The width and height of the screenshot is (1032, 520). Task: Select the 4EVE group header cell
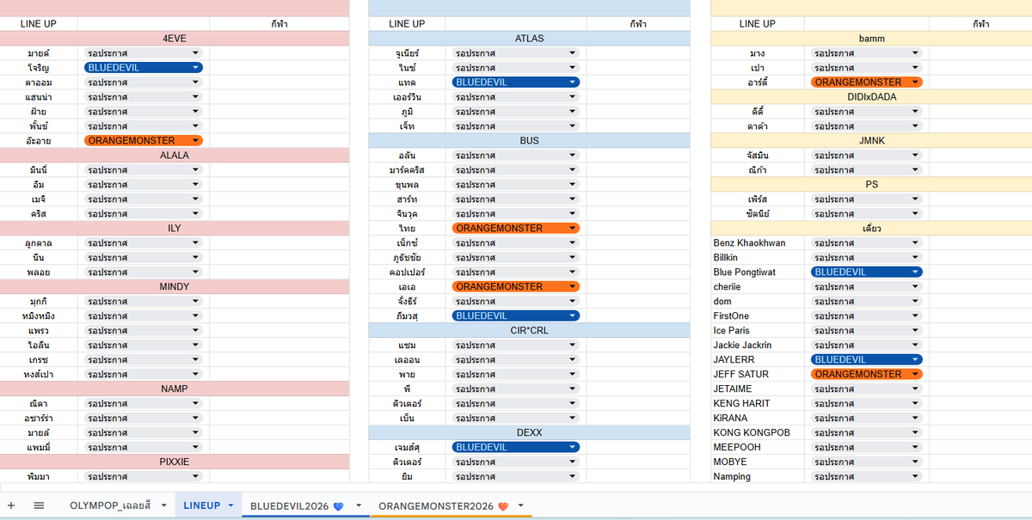[x=175, y=38]
